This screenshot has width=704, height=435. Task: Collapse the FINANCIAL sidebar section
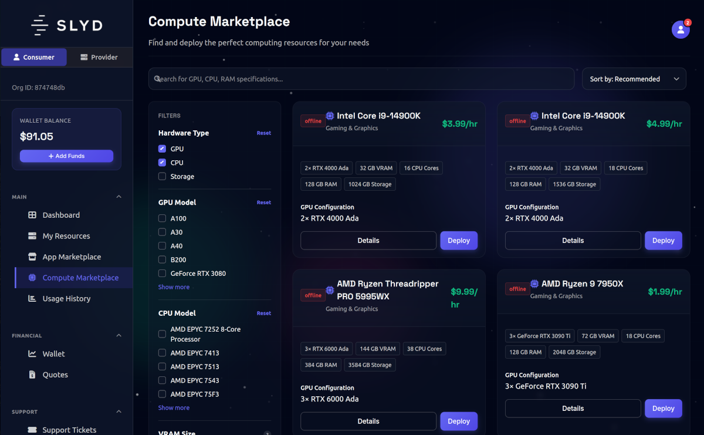coord(119,336)
